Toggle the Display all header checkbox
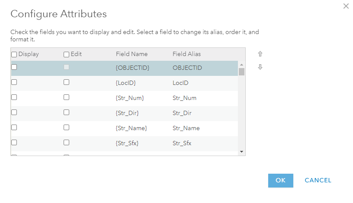353x203 pixels. [14, 55]
